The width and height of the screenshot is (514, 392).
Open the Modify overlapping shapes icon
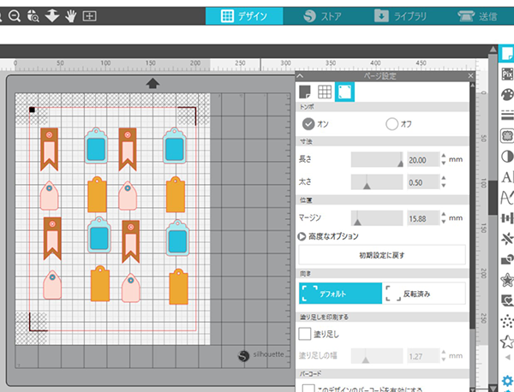(507, 259)
